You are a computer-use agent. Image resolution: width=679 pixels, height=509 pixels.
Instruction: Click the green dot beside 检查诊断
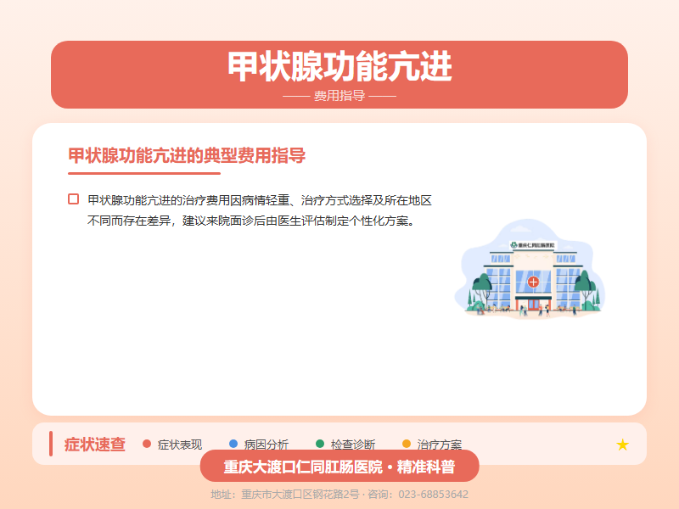click(320, 444)
